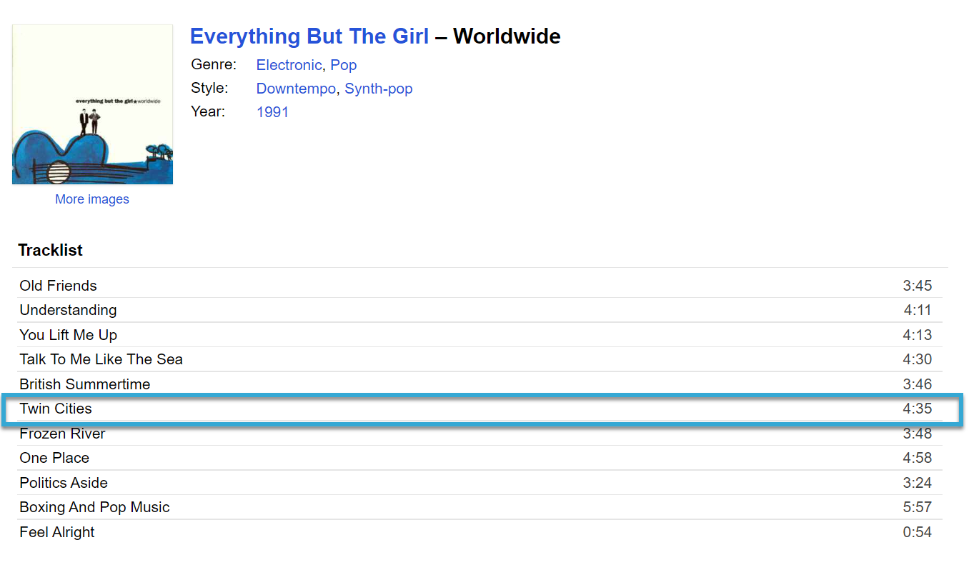The width and height of the screenshot is (974, 565).
Task: Click the Understanding track title
Action: pos(68,310)
